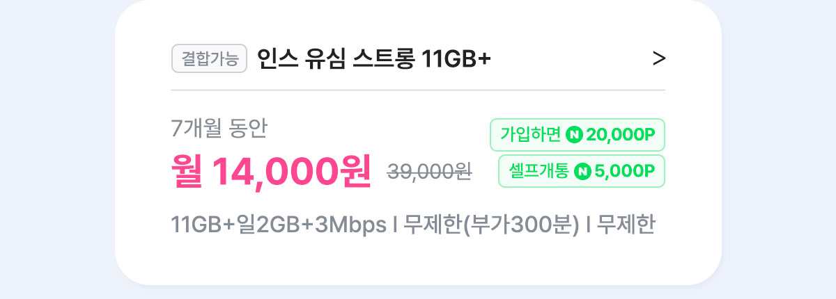
Task: Click the 7개월 동안 promotion period text
Action: click(219, 129)
